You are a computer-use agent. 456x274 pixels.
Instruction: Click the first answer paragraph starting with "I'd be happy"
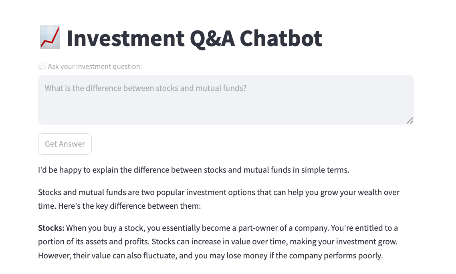(x=193, y=169)
